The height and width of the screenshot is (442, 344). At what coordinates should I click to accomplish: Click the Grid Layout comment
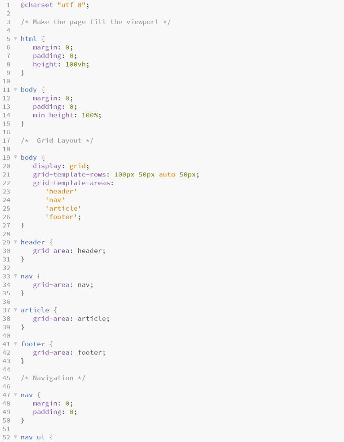point(57,141)
